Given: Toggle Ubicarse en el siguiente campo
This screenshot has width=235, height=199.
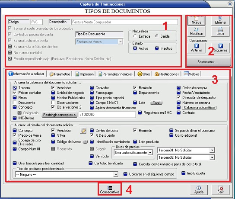Looking at the screenshot, I should coord(125,174).
